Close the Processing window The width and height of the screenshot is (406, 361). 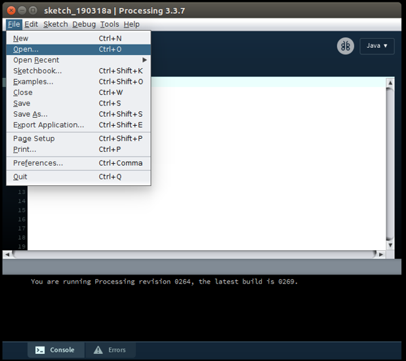pos(11,10)
